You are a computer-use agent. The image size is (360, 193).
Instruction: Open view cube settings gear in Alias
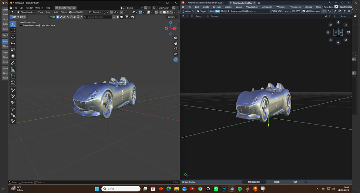tap(346, 40)
